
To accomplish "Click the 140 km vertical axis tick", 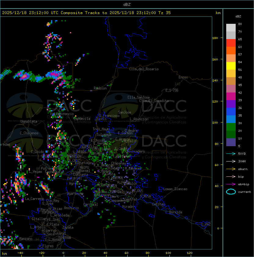I will pyautogui.click(x=215, y=80).
